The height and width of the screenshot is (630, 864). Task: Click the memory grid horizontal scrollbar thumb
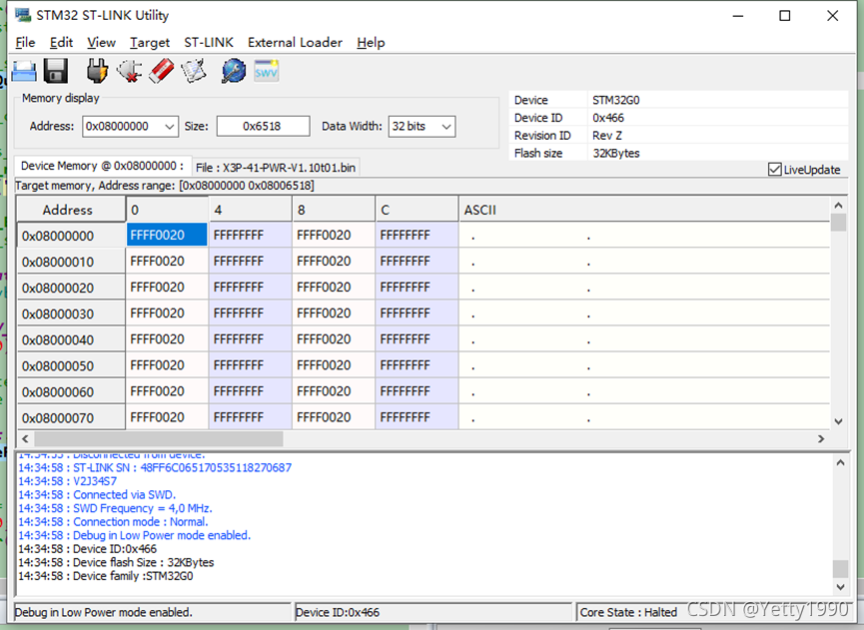tap(159, 439)
